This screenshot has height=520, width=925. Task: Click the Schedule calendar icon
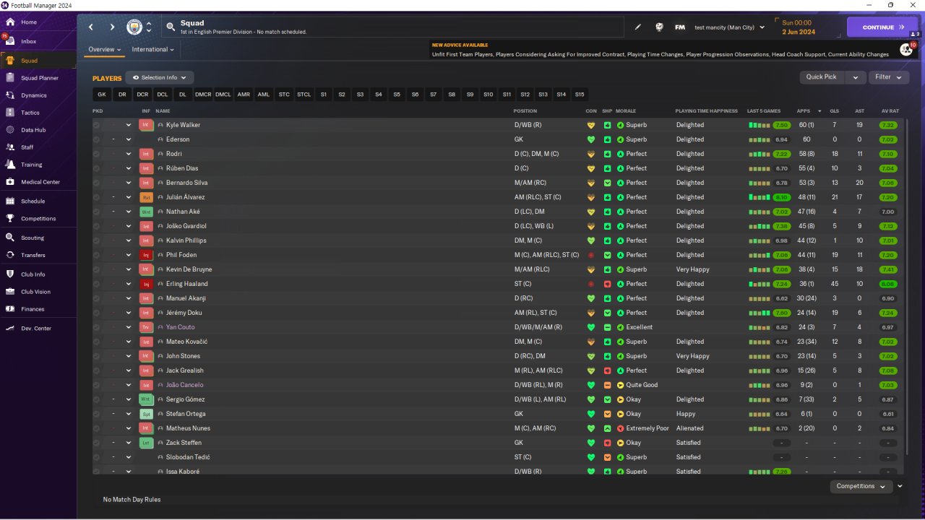click(10, 201)
